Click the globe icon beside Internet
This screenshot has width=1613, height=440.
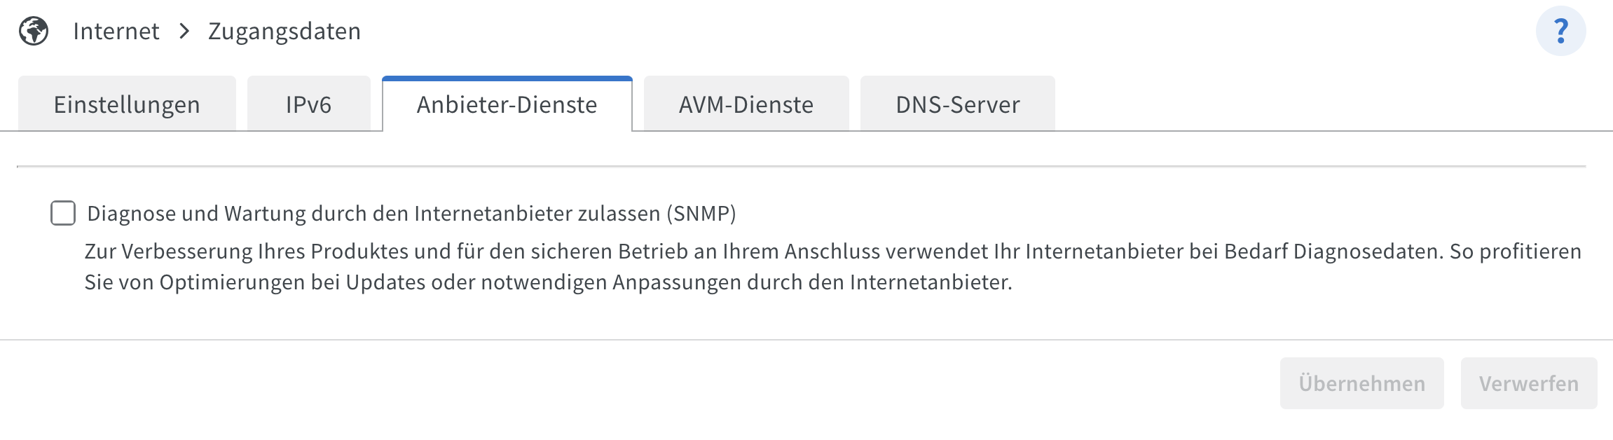click(x=34, y=32)
